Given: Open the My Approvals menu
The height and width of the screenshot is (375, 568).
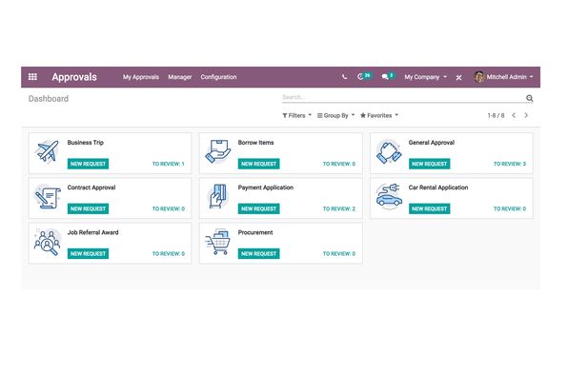Looking at the screenshot, I should coord(140,77).
